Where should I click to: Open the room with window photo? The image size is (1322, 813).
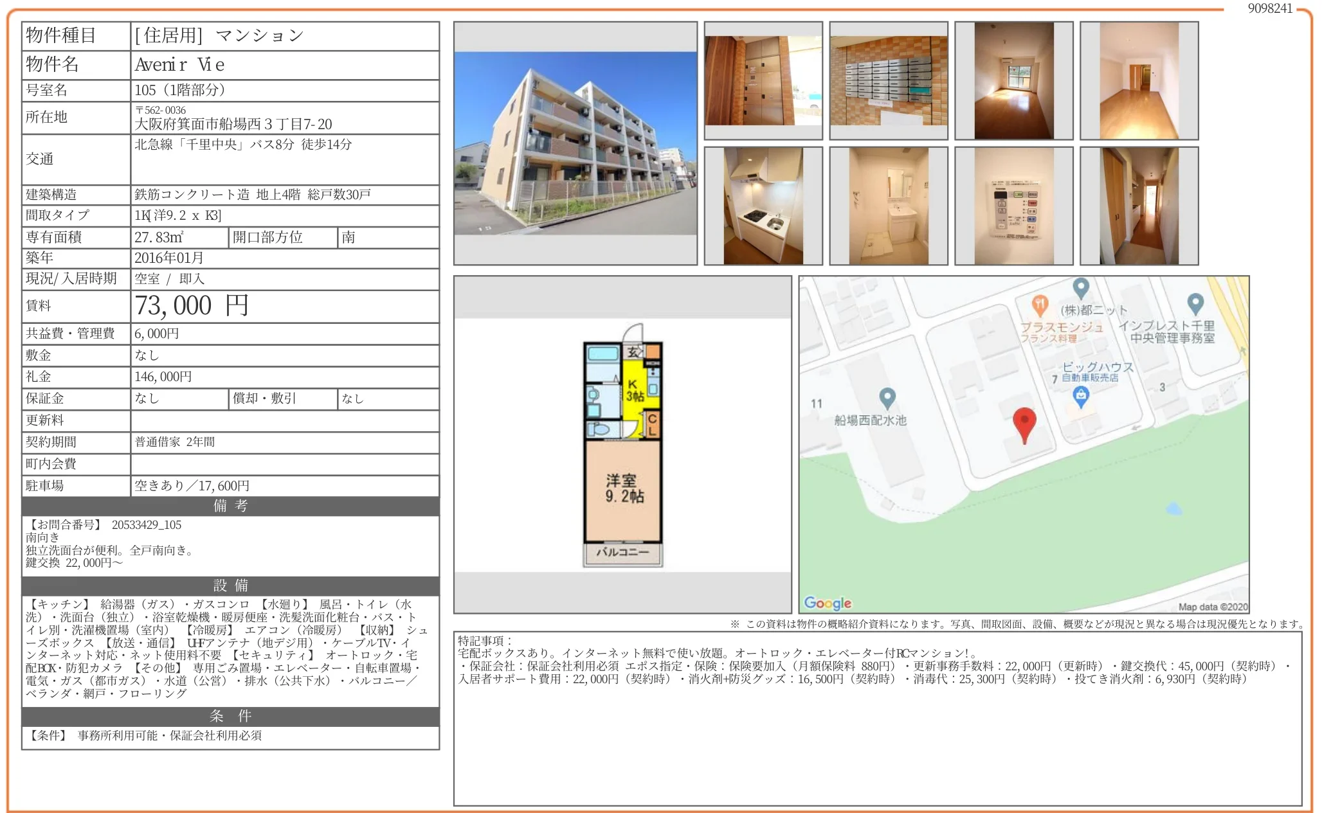pos(1013,81)
